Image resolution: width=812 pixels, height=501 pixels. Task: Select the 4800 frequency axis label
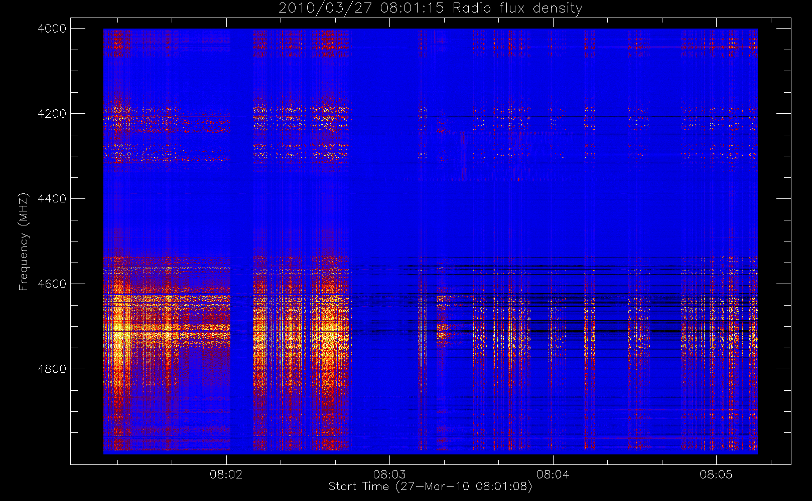pyautogui.click(x=52, y=369)
